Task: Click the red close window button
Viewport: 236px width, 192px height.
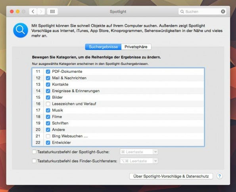Action: 12,11
